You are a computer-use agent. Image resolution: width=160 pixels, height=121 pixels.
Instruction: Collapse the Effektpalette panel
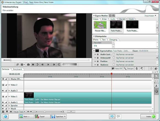[x=94, y=36]
